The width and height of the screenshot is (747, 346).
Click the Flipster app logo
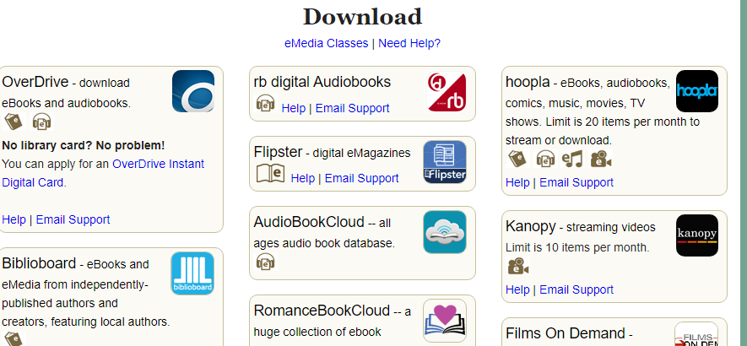point(445,162)
